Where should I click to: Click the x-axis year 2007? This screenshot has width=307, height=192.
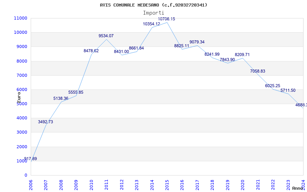[46, 185]
